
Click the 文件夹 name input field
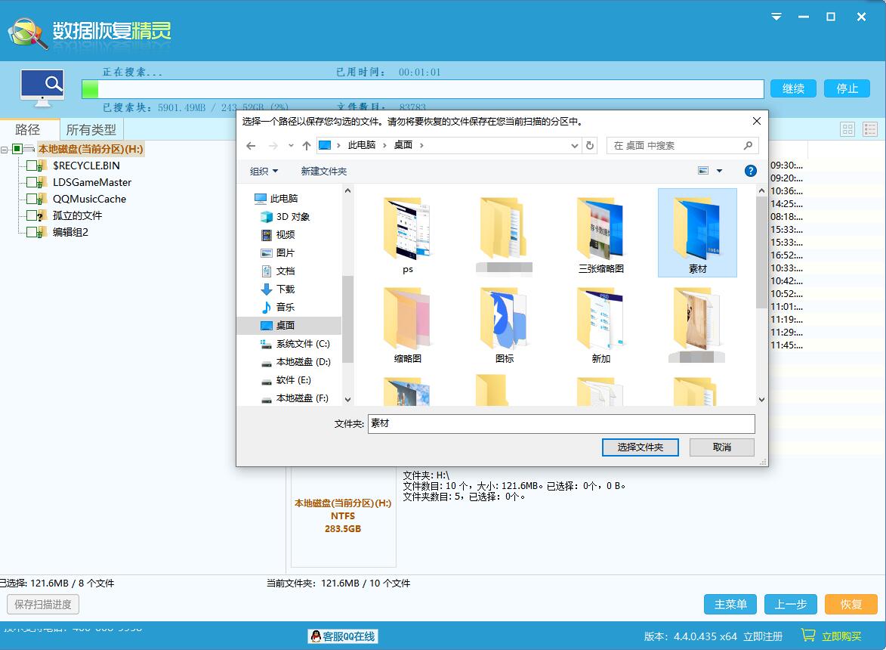click(x=561, y=424)
